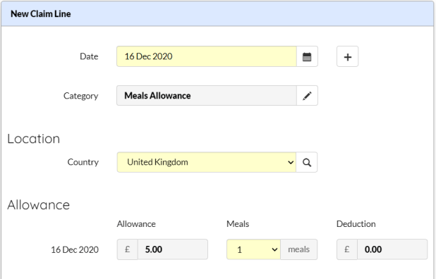
Task: Open the United Kingdom country selector
Action: [x=207, y=163]
